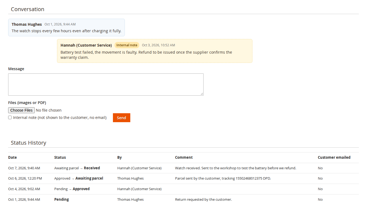Click the Status History heading
Viewport: 367px width, 214px height.
pyautogui.click(x=29, y=143)
